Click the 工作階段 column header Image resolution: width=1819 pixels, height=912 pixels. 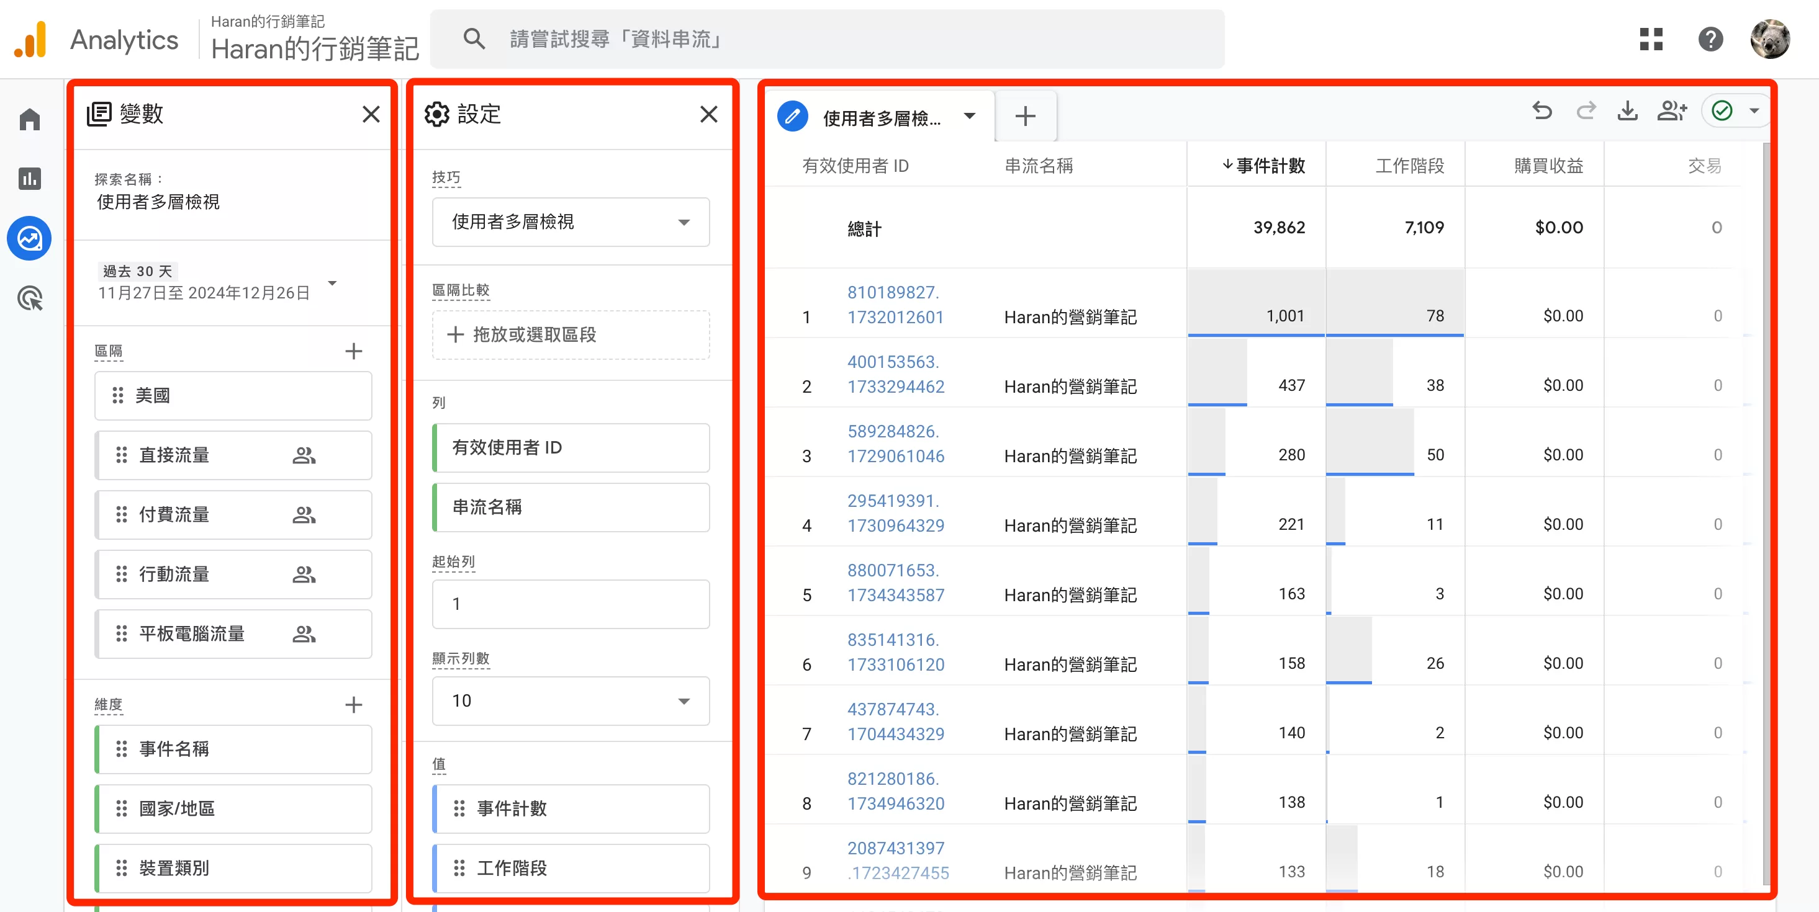point(1409,165)
